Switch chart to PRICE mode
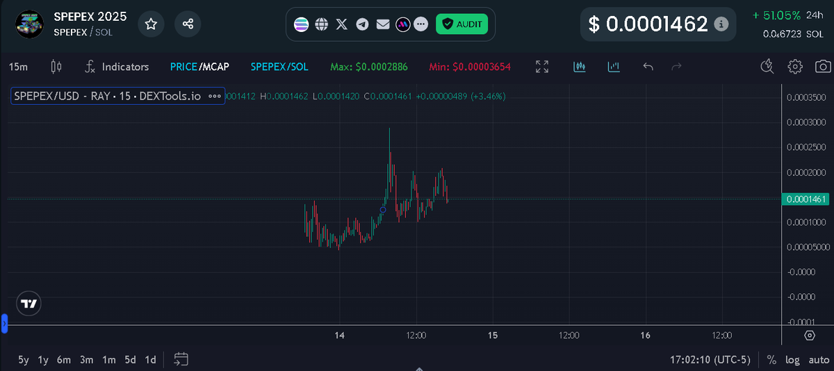This screenshot has height=371, width=834. 183,67
